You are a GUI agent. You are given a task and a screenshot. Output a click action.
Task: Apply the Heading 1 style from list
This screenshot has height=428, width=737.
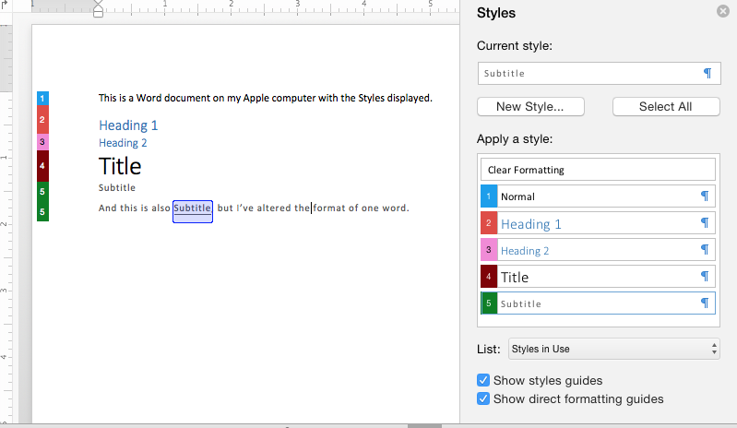(x=598, y=223)
